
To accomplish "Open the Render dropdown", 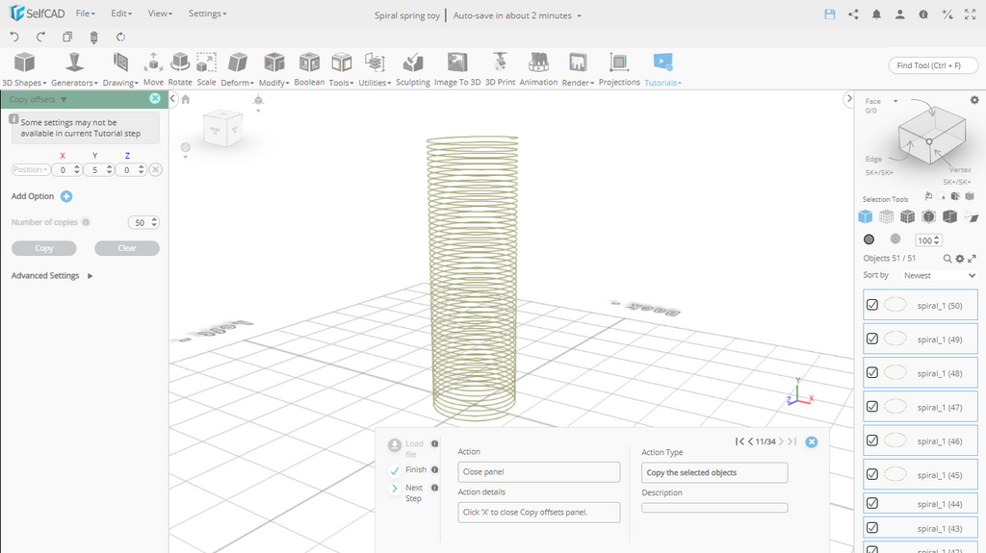I will point(578,69).
